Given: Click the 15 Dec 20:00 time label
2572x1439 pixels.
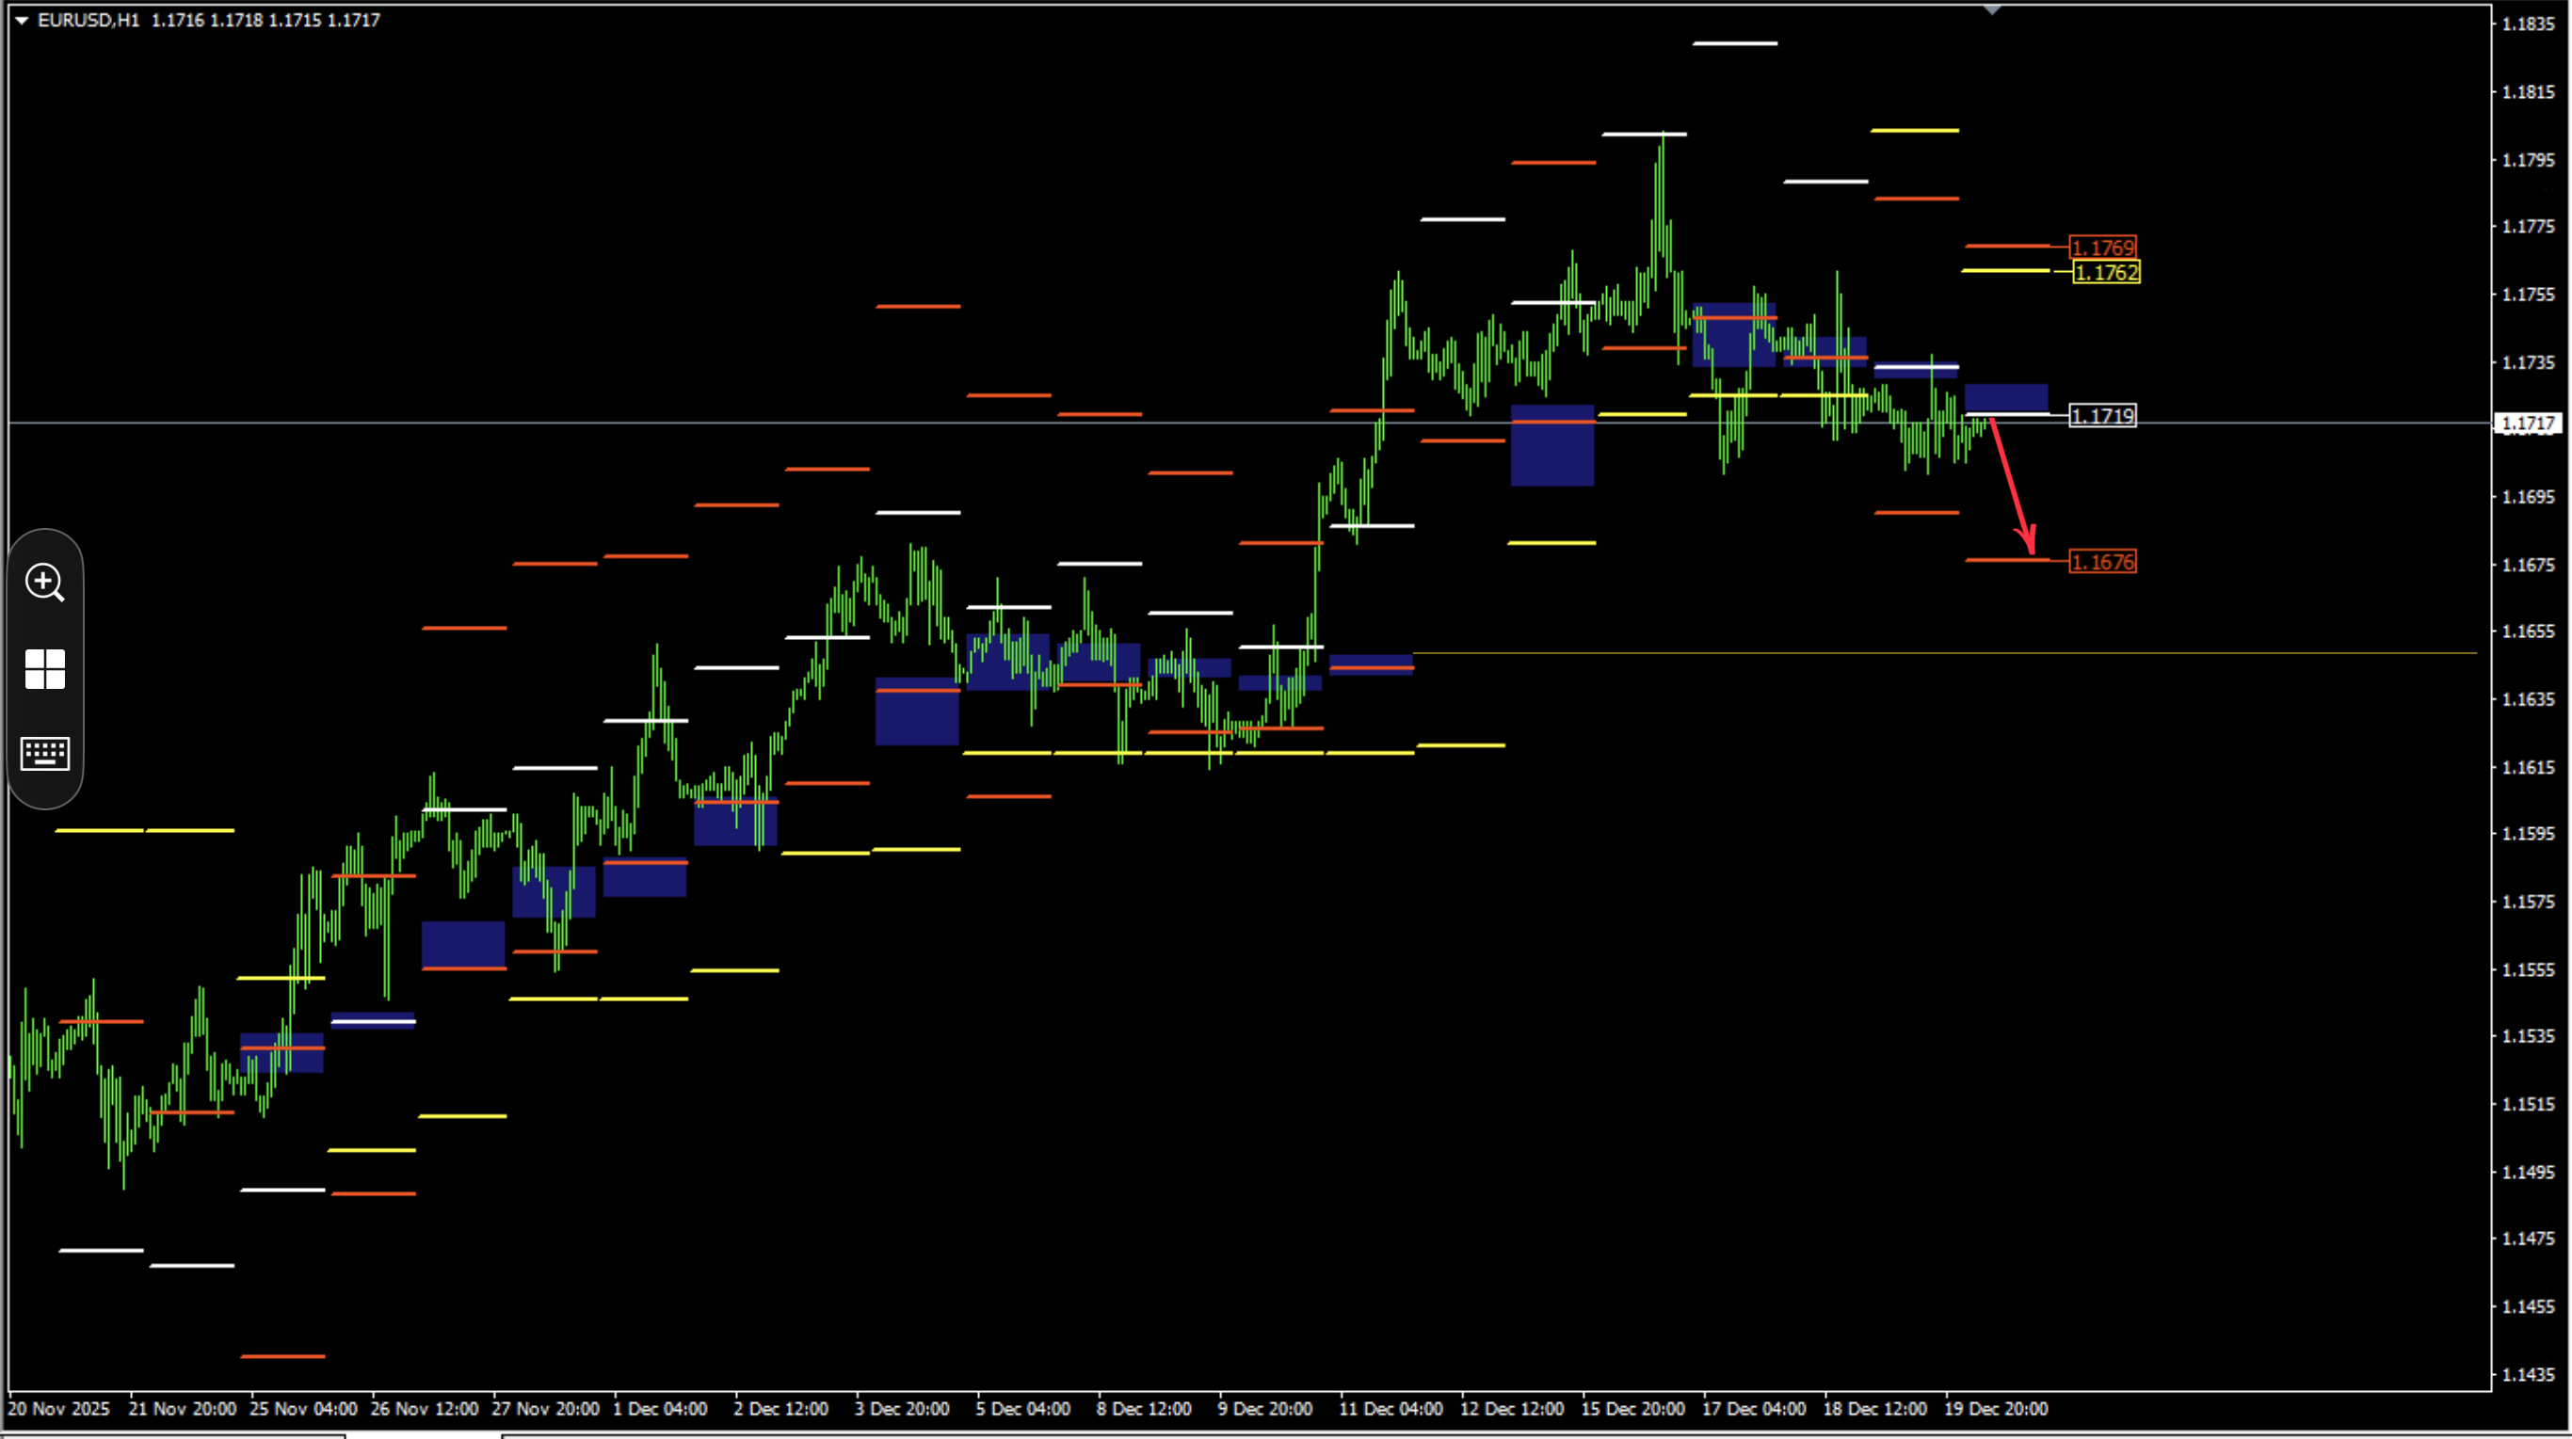Looking at the screenshot, I should [1633, 1409].
